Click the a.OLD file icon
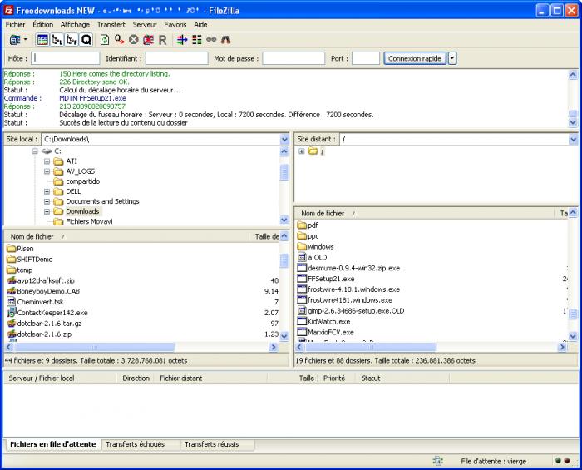The image size is (582, 470). pos(302,257)
